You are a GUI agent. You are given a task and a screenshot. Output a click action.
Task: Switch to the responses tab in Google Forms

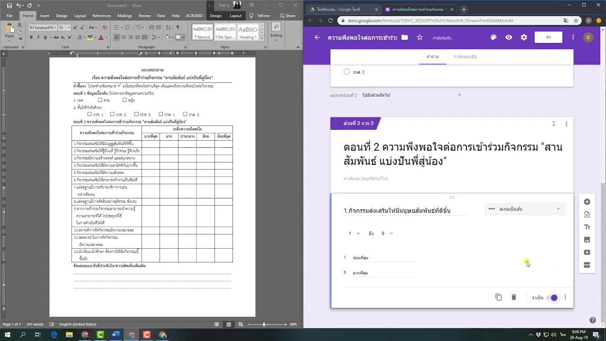(465, 57)
